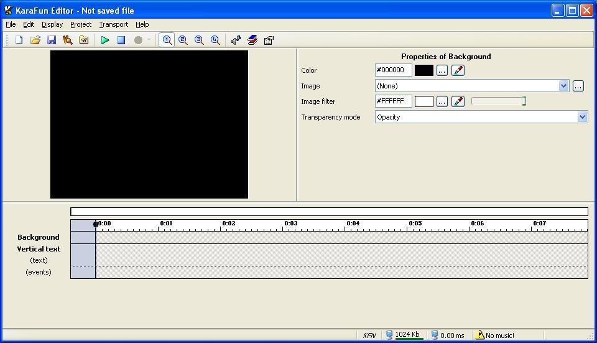The height and width of the screenshot is (343, 597).
Task: Select the Background track label
Action: 39,237
